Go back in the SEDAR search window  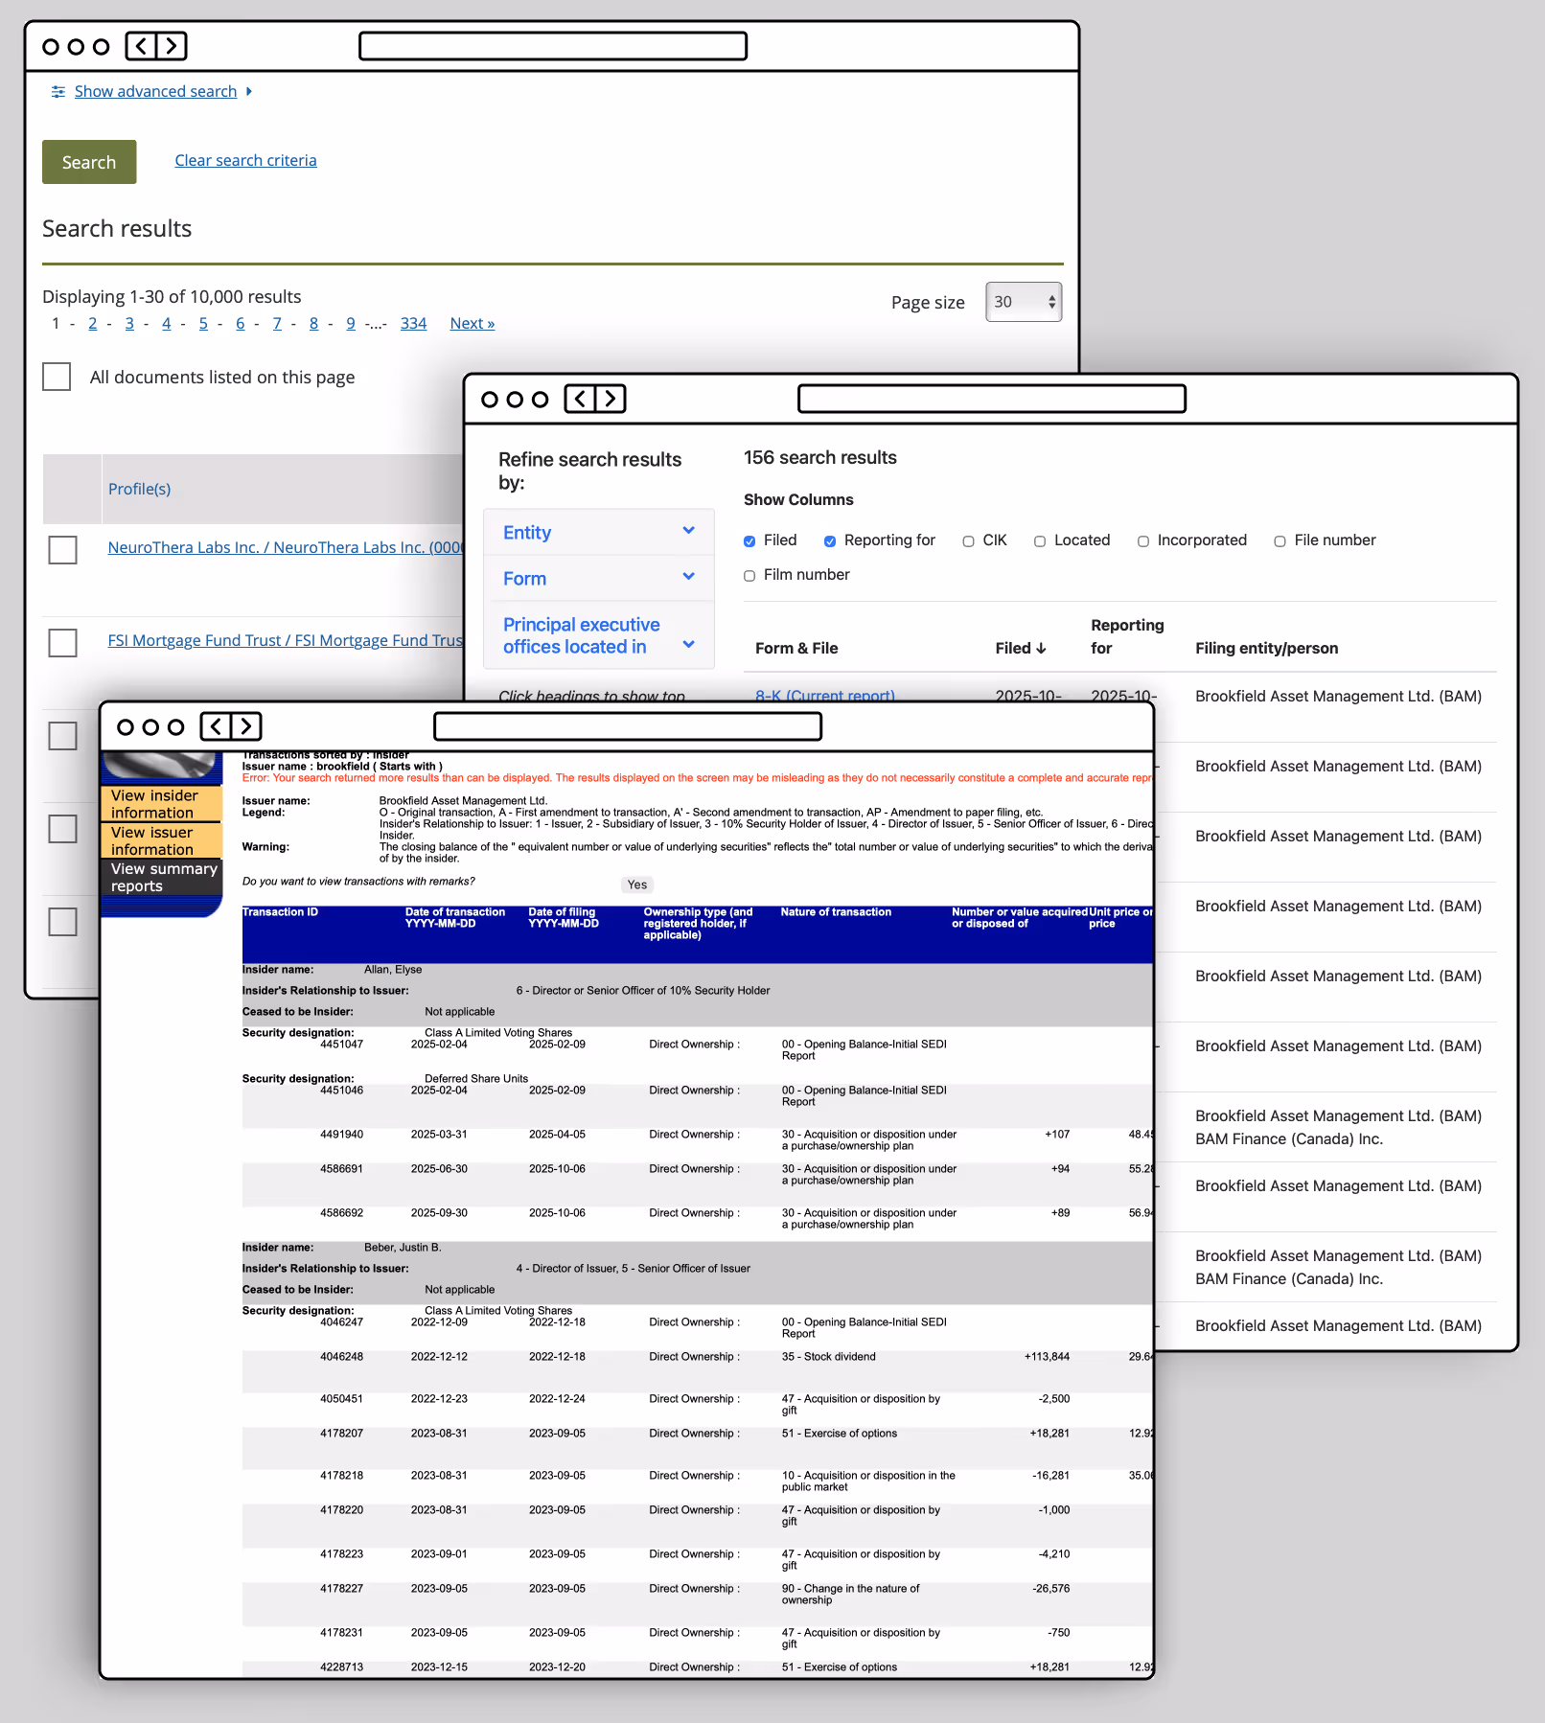tap(142, 46)
